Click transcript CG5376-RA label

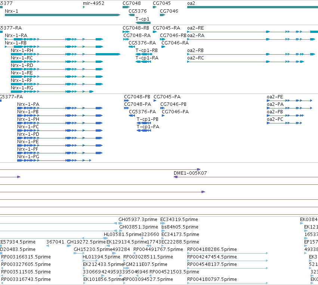pyautogui.click(x=142, y=43)
